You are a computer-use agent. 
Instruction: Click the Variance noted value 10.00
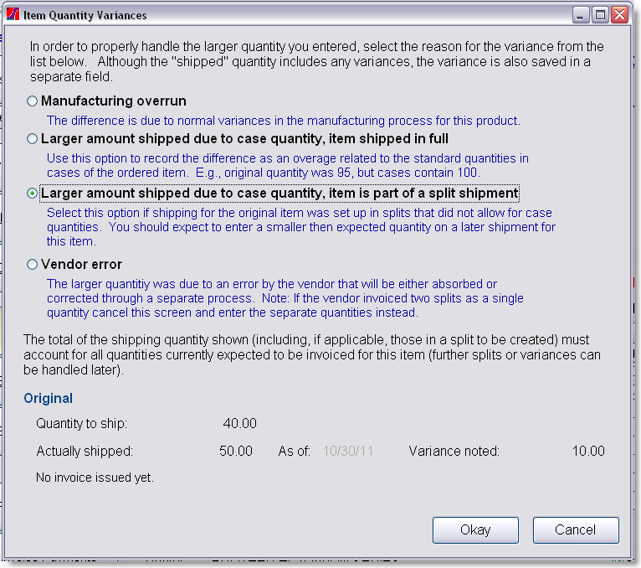pos(588,451)
